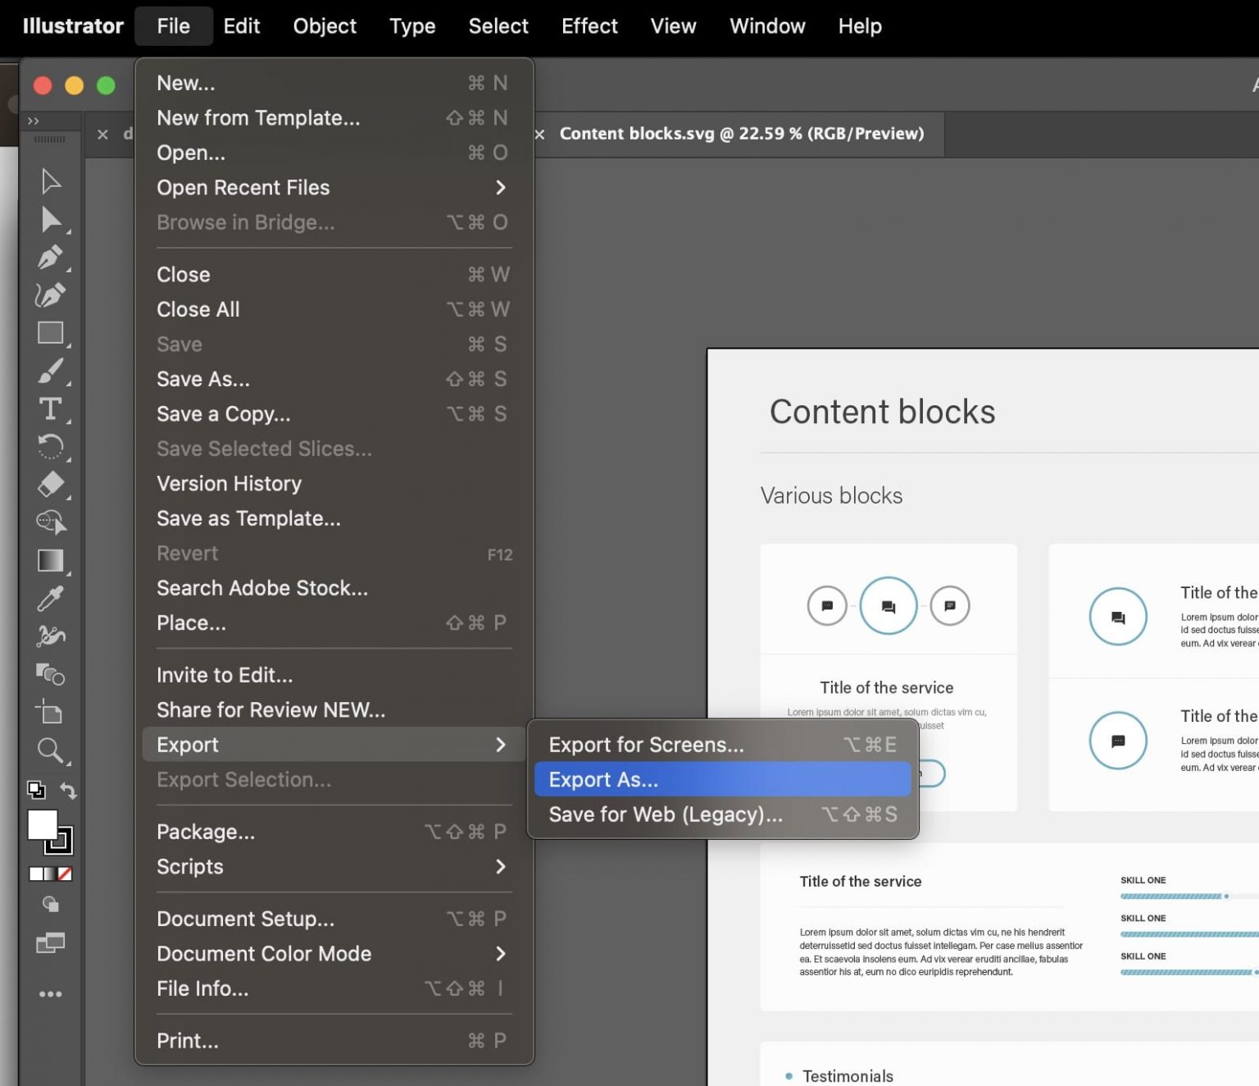Choose Export As... from the submenu
1259x1086 pixels.
[x=603, y=779]
